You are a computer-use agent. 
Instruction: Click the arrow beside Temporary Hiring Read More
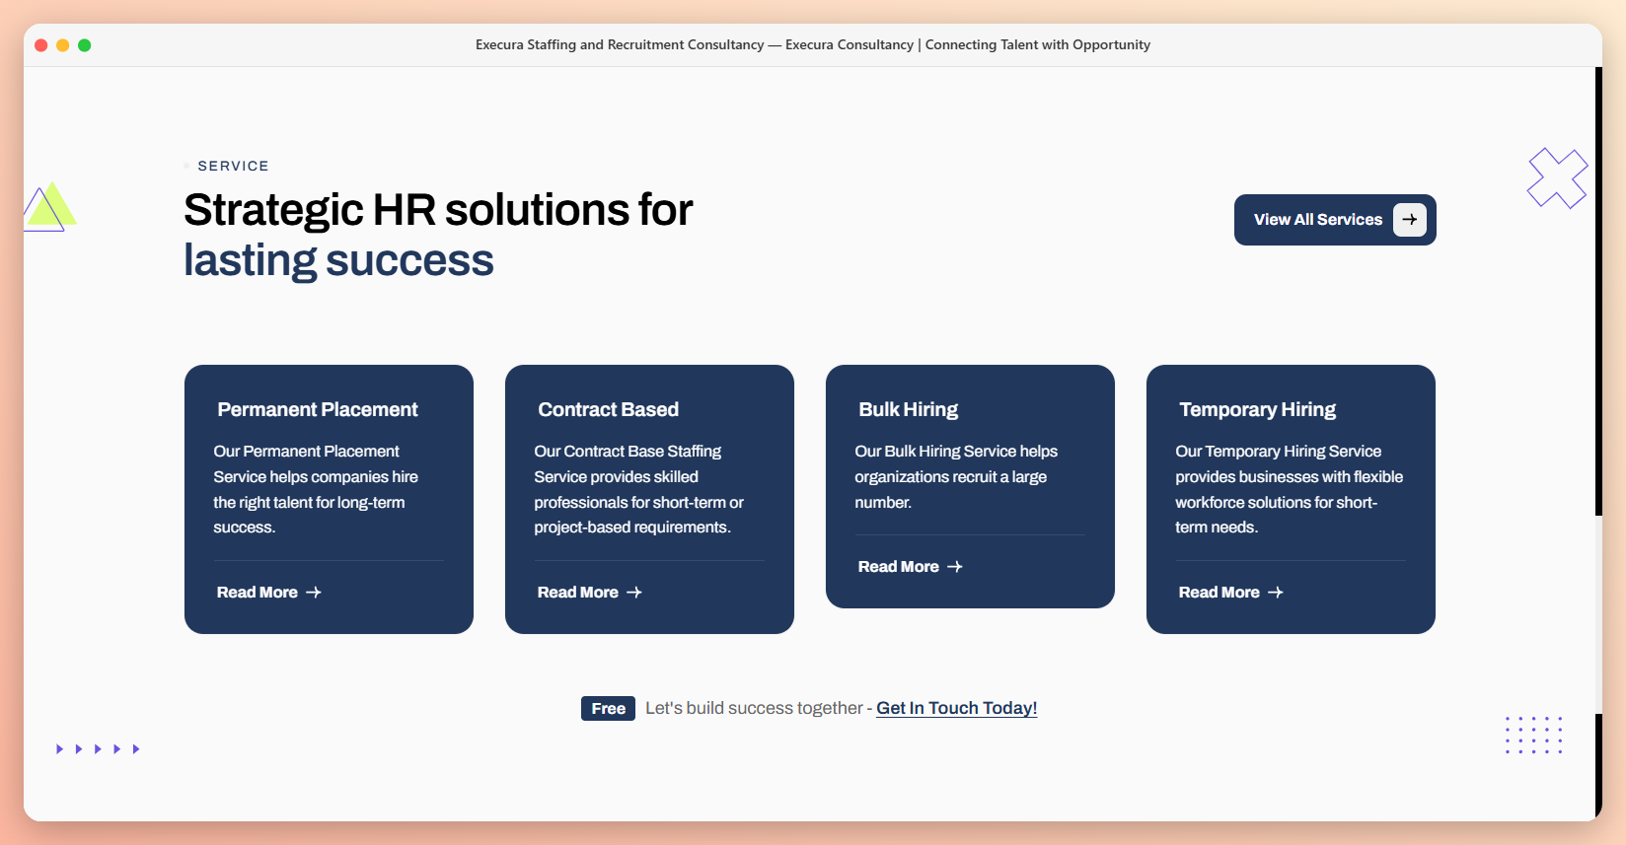[1276, 593]
